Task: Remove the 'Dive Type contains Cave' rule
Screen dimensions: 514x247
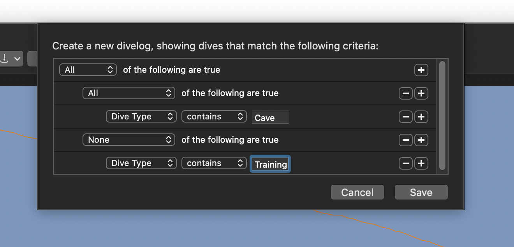Action: 405,117
